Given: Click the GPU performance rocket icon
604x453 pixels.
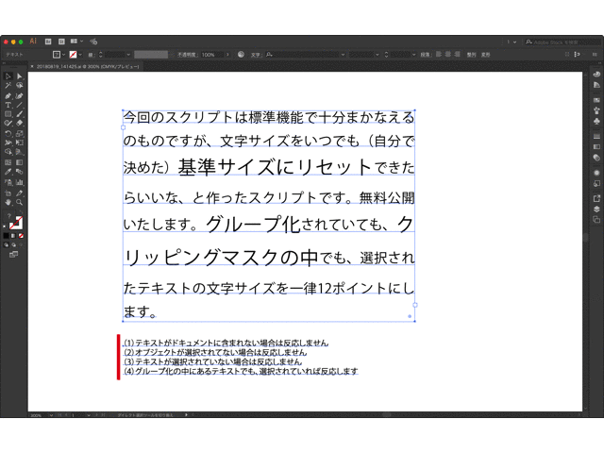Looking at the screenshot, I should pyautogui.click(x=93, y=42).
